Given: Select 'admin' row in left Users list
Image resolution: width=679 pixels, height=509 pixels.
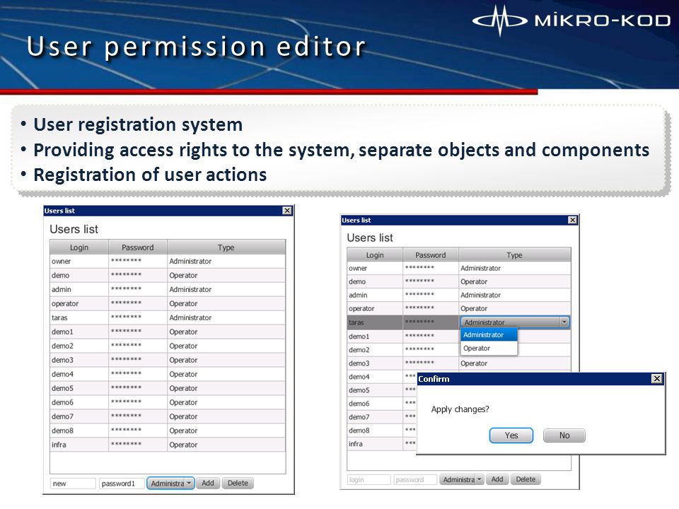Looking at the screenshot, I should click(168, 289).
